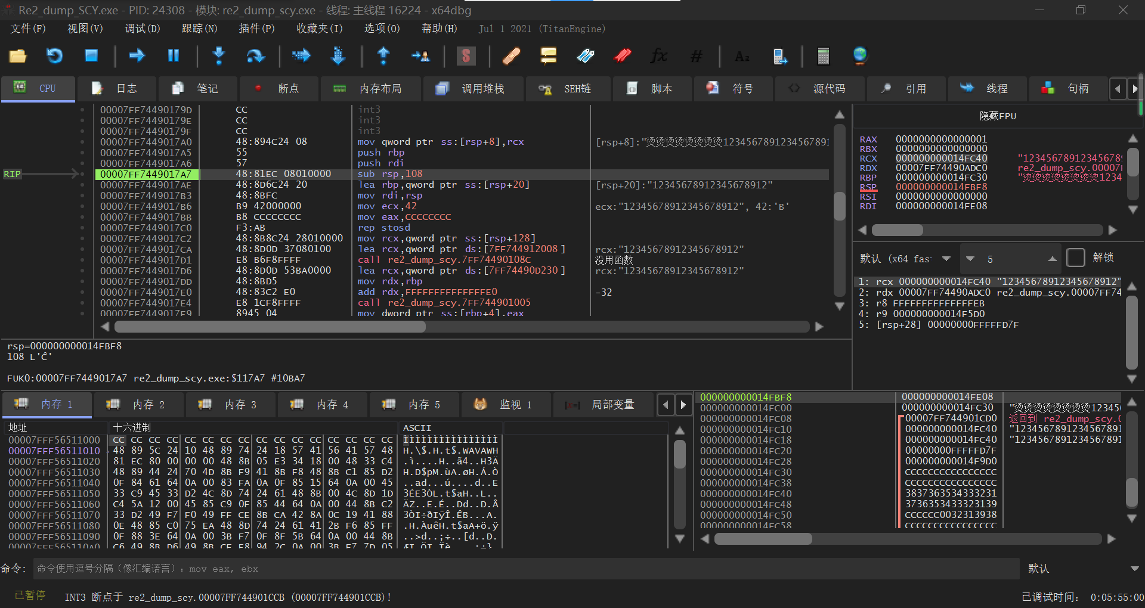The image size is (1145, 608).
Task: Increase the argument count spinner value
Action: click(x=1052, y=259)
